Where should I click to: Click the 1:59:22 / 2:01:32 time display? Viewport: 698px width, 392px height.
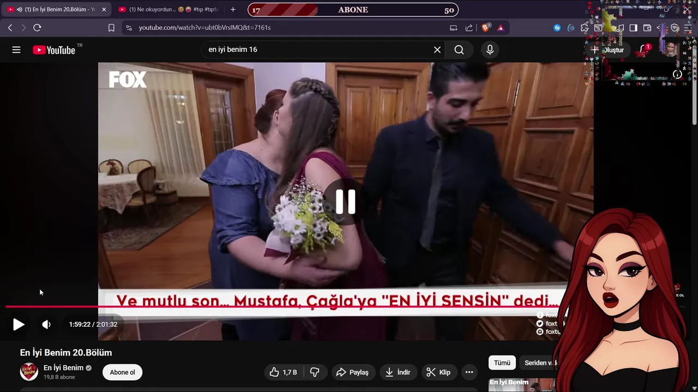coord(93,324)
